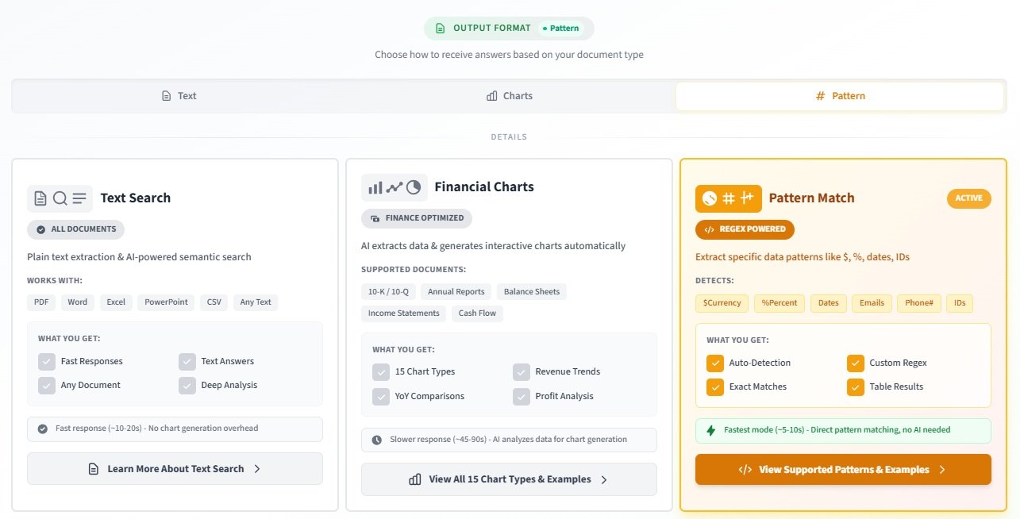This screenshot has height=519, width=1020.
Task: Expand View Supported Patterns & Examples chevron
Action: (942, 470)
